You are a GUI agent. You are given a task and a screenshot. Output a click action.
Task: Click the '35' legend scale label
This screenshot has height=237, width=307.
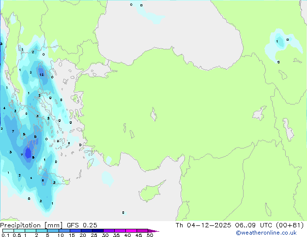click(x=116, y=235)
